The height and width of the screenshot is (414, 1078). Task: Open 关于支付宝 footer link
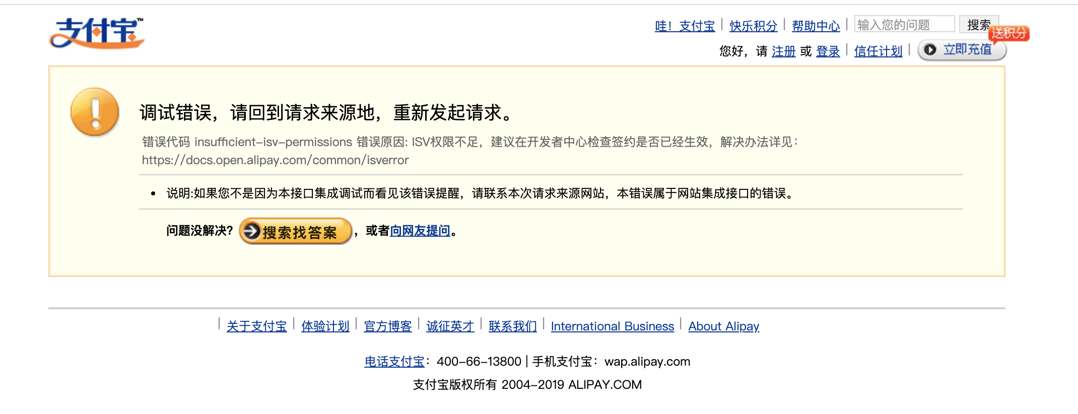pyautogui.click(x=256, y=326)
